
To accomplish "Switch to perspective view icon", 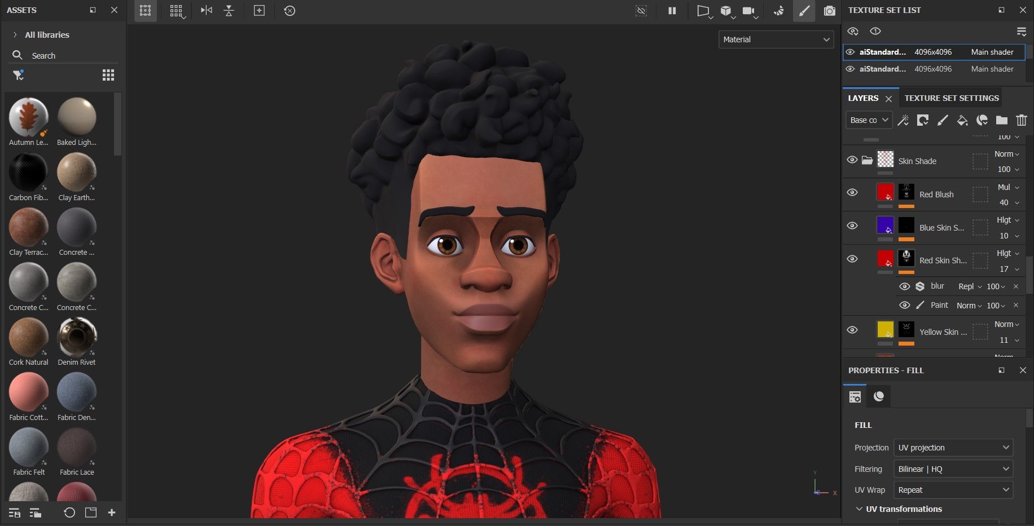I will 703,11.
